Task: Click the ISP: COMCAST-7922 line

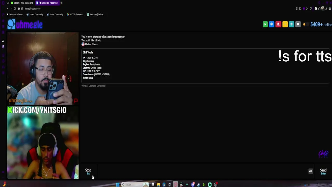Action: point(91,71)
